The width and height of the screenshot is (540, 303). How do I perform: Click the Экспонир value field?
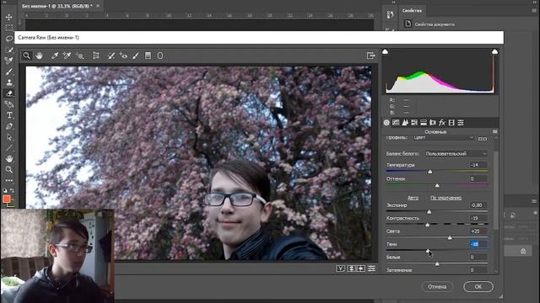click(478, 205)
